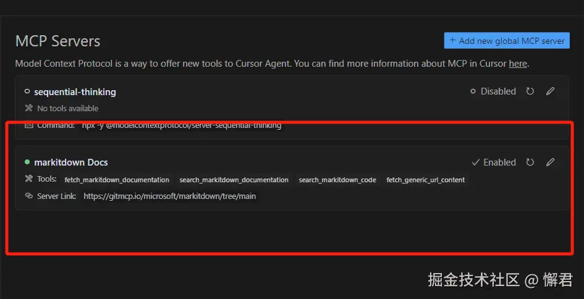Refresh the markitdown Docs server
Screen dimensions: 584x299
click(x=530, y=162)
